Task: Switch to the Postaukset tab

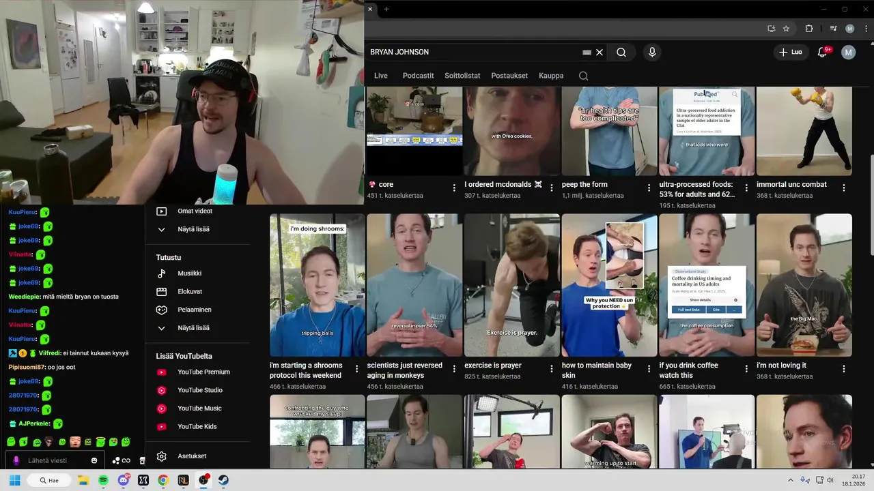Action: click(509, 76)
